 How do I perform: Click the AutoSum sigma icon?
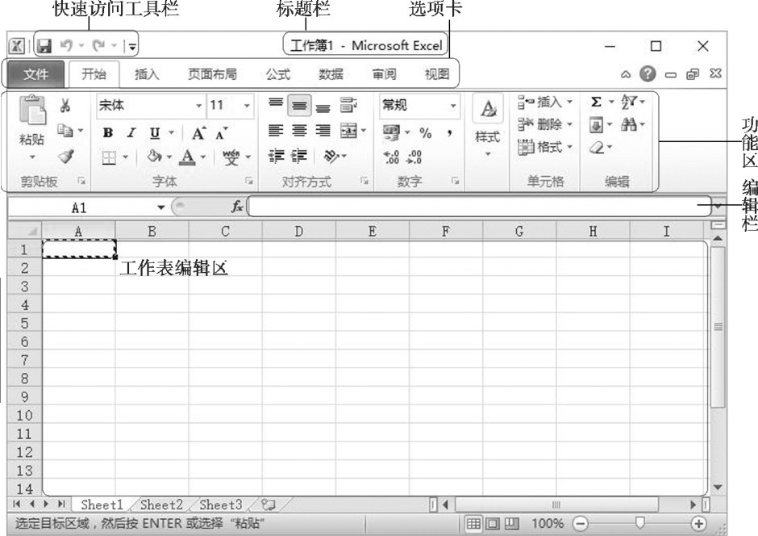click(x=596, y=102)
